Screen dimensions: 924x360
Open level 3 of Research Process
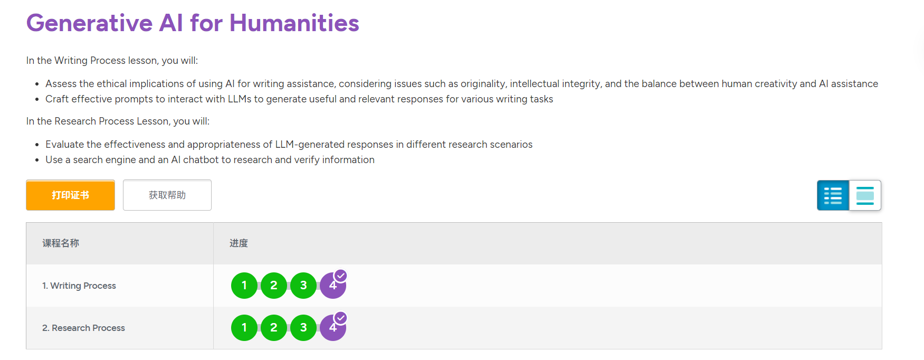point(303,328)
